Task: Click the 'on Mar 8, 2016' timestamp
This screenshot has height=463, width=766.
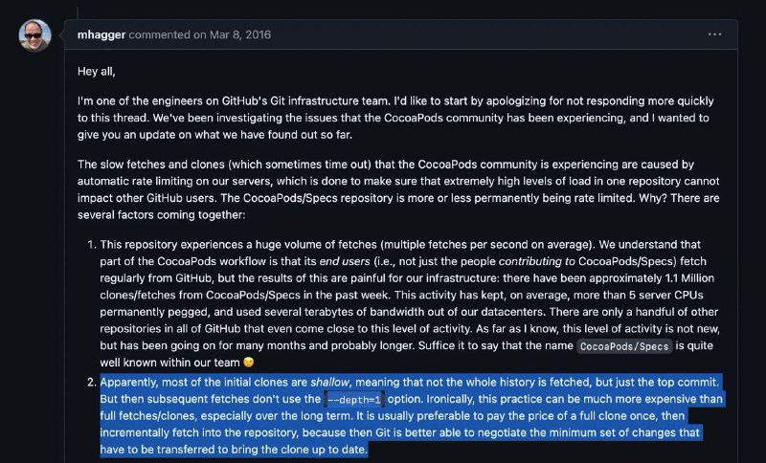Action: coord(232,34)
